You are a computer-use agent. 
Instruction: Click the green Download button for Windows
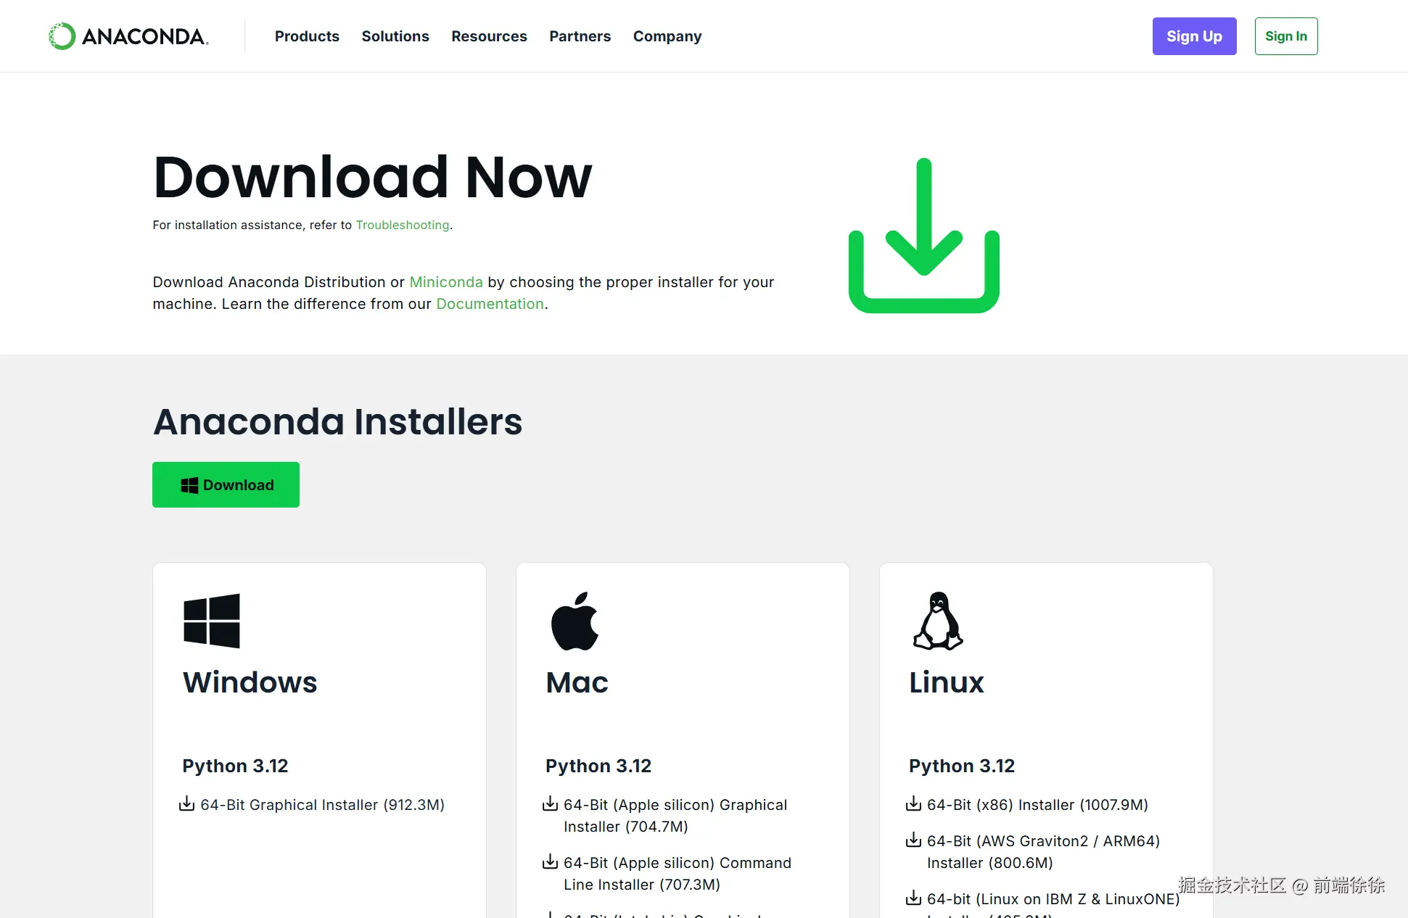[226, 484]
